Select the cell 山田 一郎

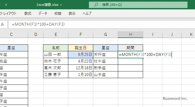[56, 55]
